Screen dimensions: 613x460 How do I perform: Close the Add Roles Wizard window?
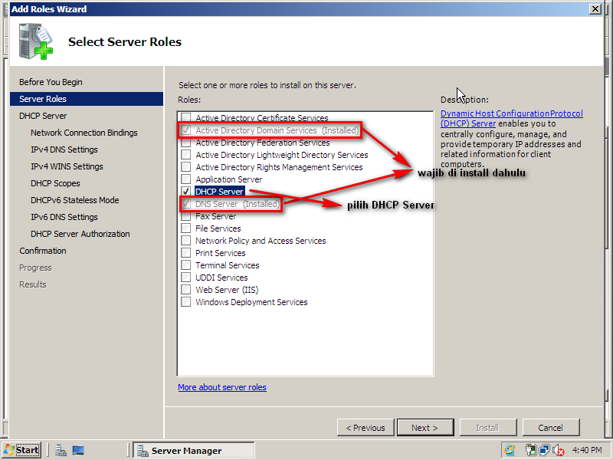[x=595, y=8]
